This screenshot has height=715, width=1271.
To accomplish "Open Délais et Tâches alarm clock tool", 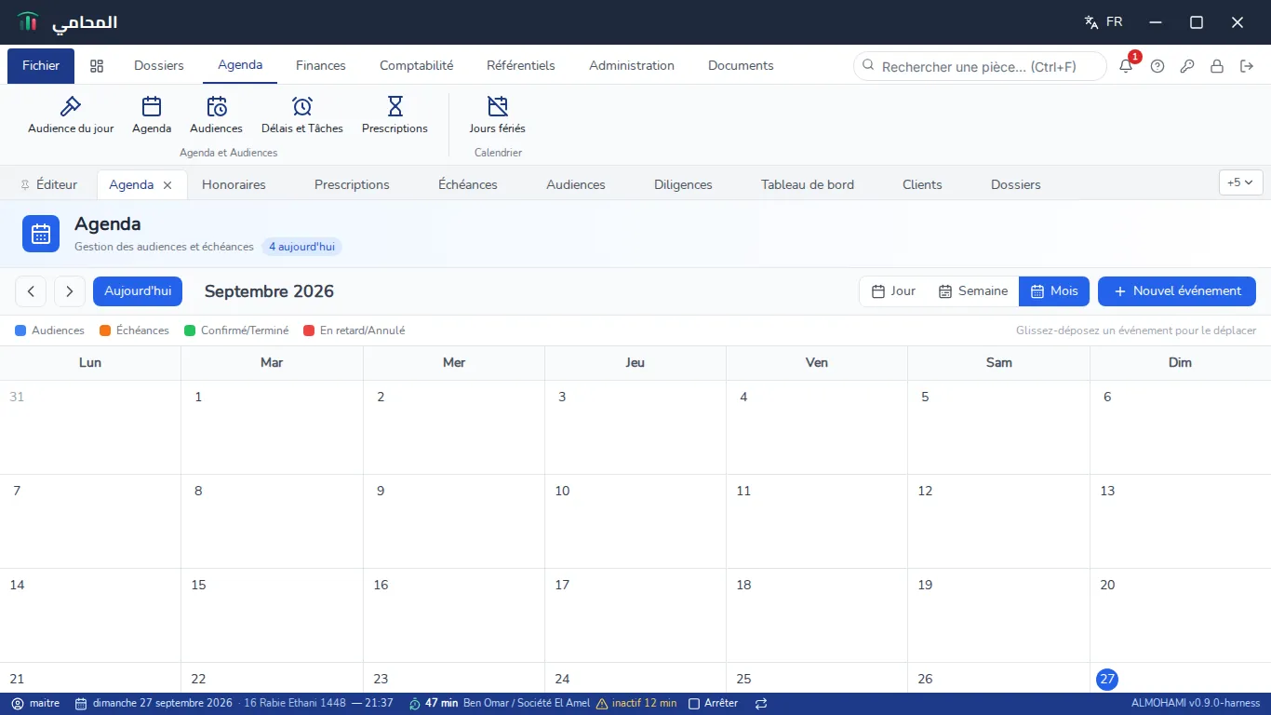I will coord(302,115).
